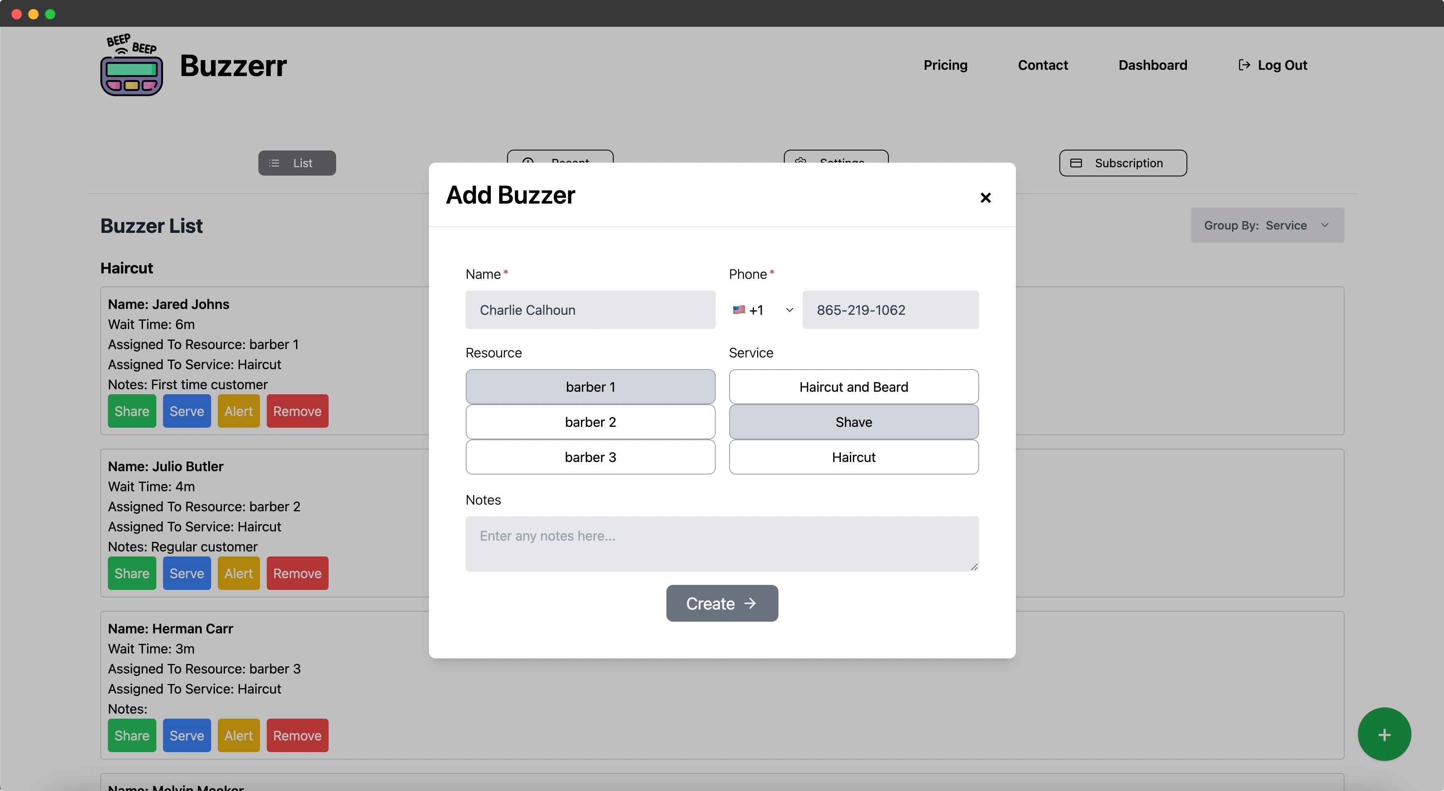Open the Pricing page
Viewport: 1444px width, 791px height.
(945, 64)
